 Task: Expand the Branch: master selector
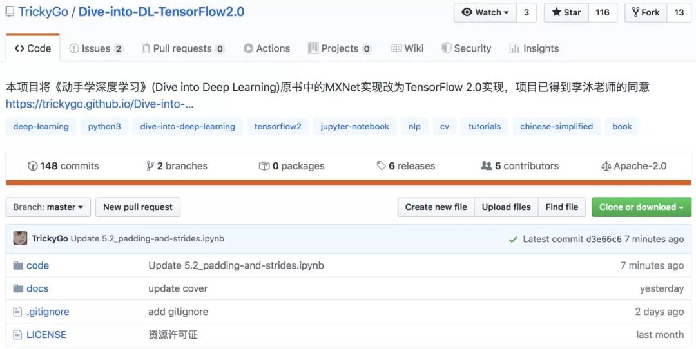[48, 207]
